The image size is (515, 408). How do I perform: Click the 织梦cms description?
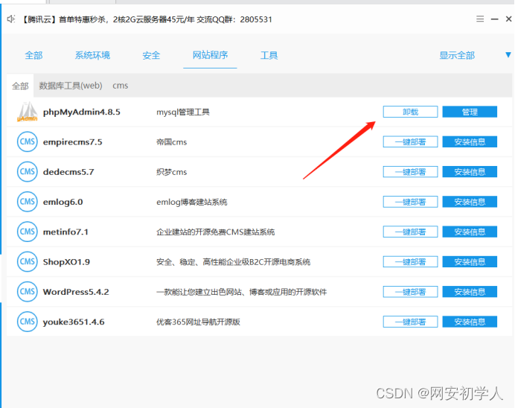click(171, 172)
